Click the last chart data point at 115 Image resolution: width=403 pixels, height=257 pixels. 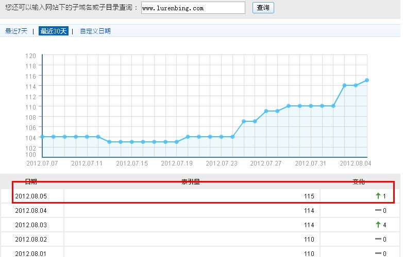click(x=366, y=80)
